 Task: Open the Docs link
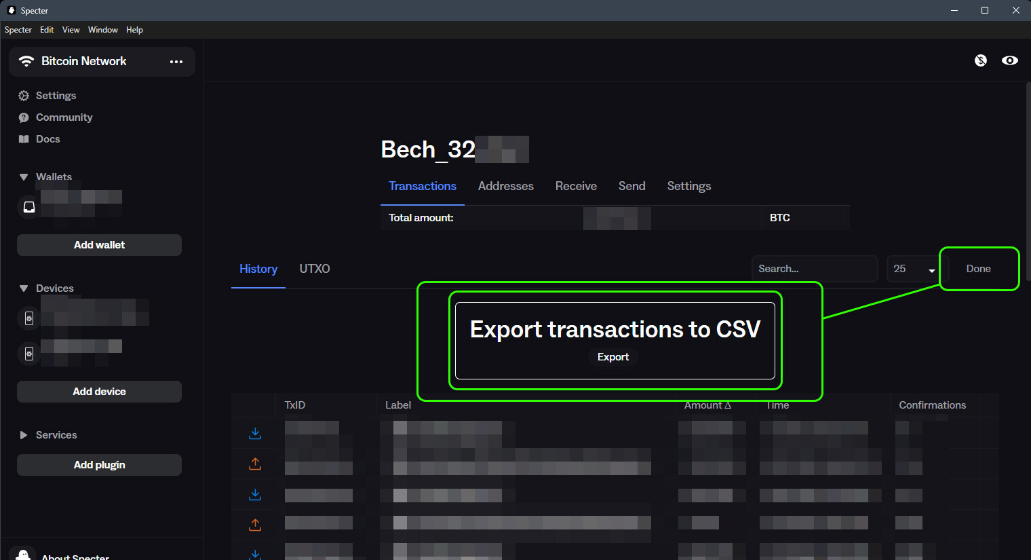(x=47, y=139)
